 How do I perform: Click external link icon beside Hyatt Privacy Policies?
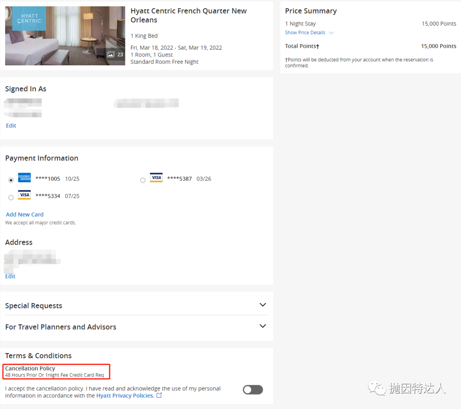tap(159, 395)
